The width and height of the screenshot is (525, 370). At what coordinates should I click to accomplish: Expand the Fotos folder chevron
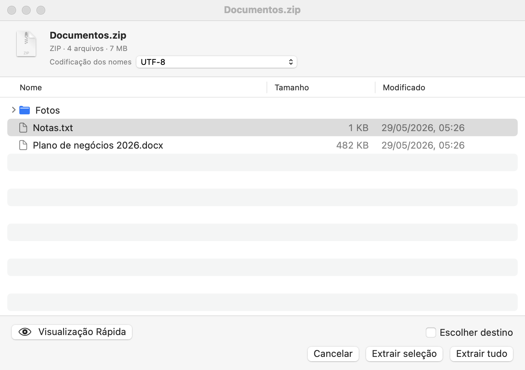[13, 110]
